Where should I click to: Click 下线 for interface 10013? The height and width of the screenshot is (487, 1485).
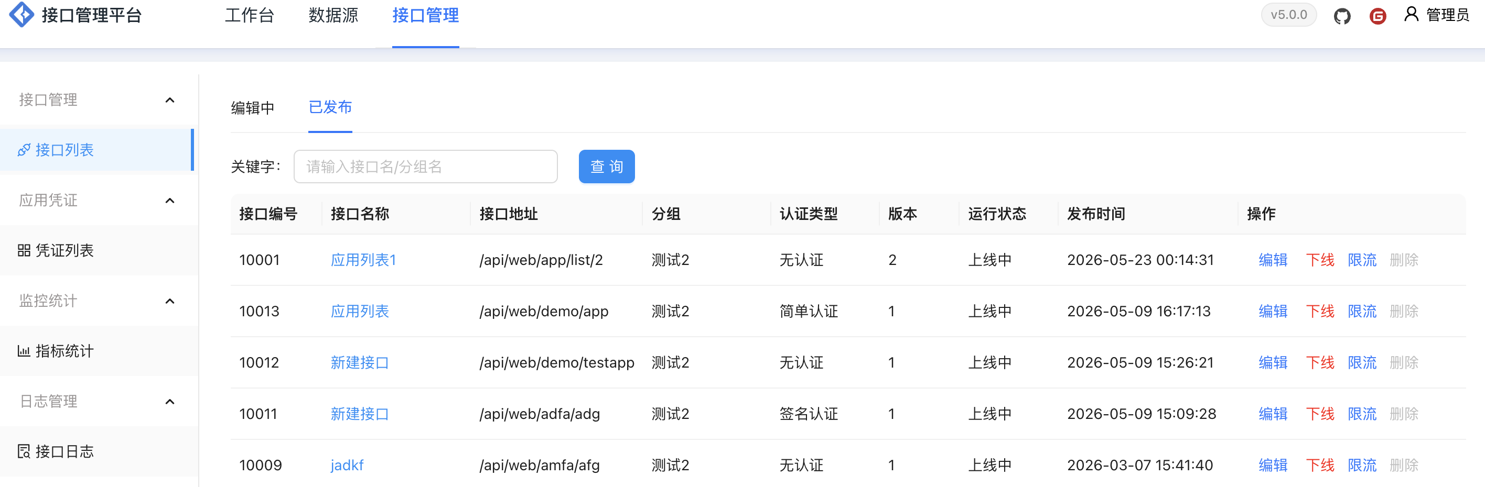pos(1320,312)
